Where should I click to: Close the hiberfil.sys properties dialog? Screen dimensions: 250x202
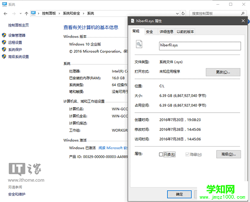point(243,21)
